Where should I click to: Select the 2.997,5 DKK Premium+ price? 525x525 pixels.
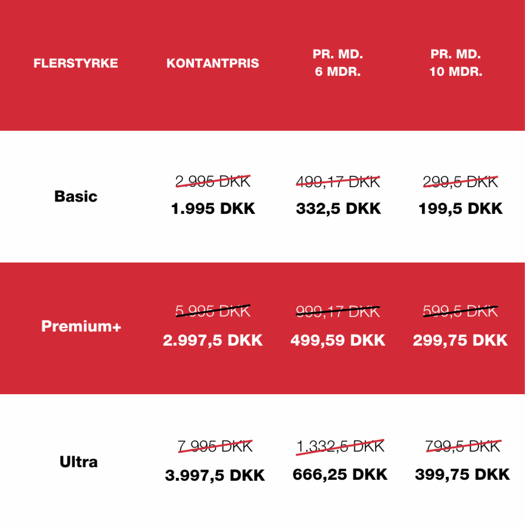[213, 340]
